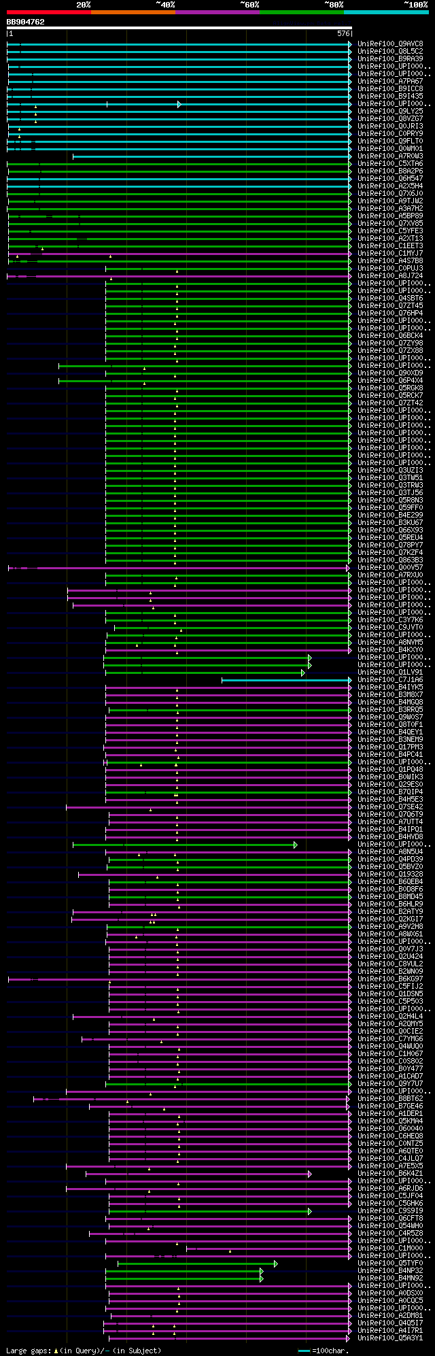Click the orange ~40% identity legend segment

click(x=133, y=12)
